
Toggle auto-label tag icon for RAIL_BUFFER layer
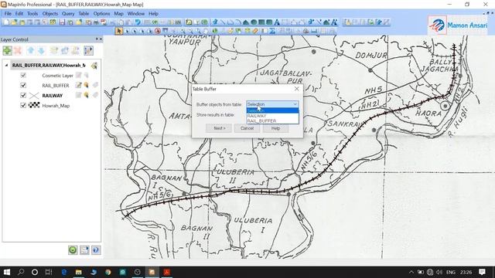95,86
